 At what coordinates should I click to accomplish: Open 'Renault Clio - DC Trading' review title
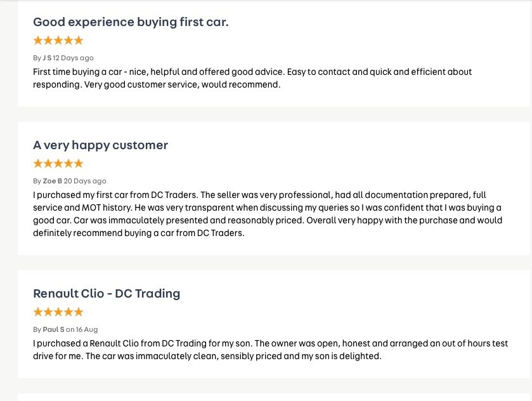coord(107,294)
